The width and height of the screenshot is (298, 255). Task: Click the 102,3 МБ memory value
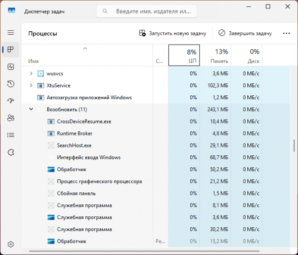(218, 86)
